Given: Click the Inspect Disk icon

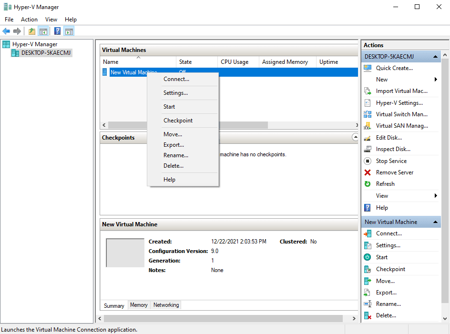Looking at the screenshot, I should (368, 149).
